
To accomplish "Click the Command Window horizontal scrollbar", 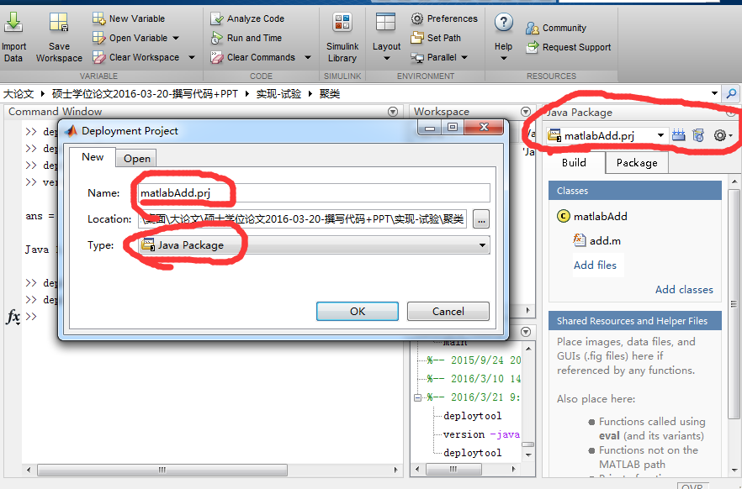I will [x=162, y=471].
